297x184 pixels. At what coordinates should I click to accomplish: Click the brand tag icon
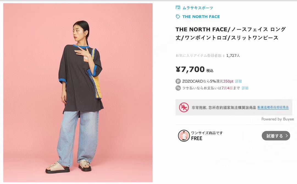coord(178,17)
